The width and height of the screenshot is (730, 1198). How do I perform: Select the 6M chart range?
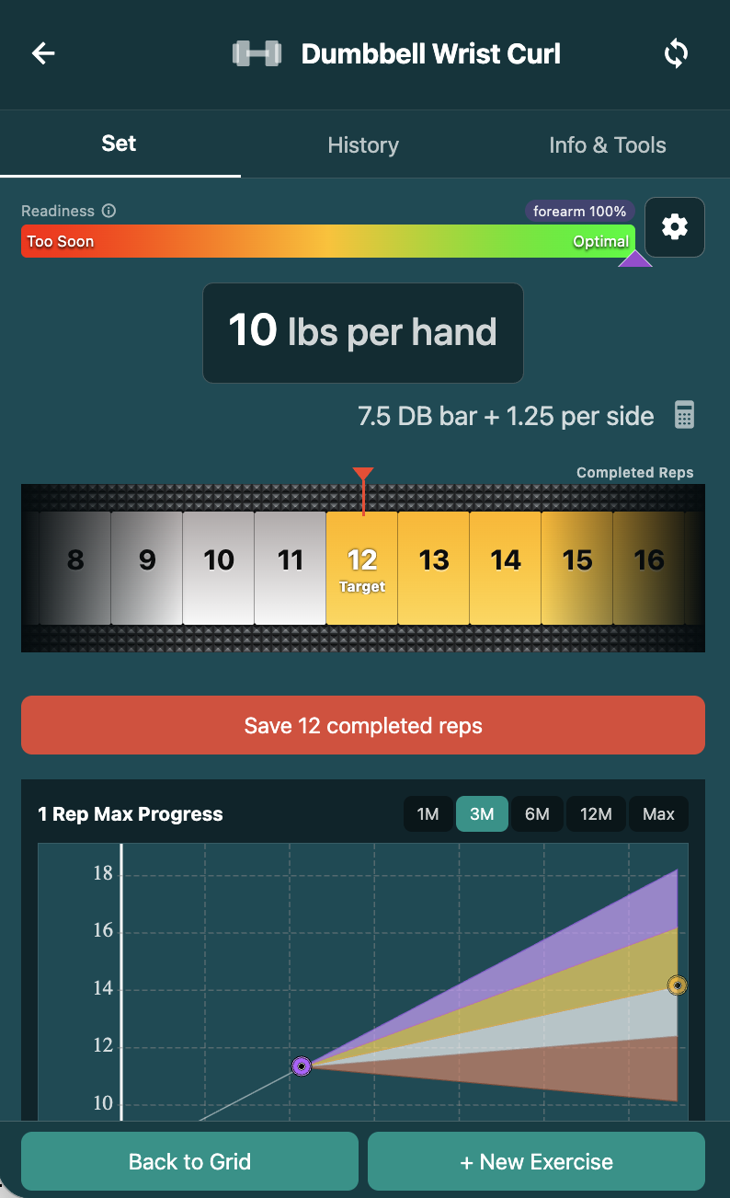[x=537, y=814]
